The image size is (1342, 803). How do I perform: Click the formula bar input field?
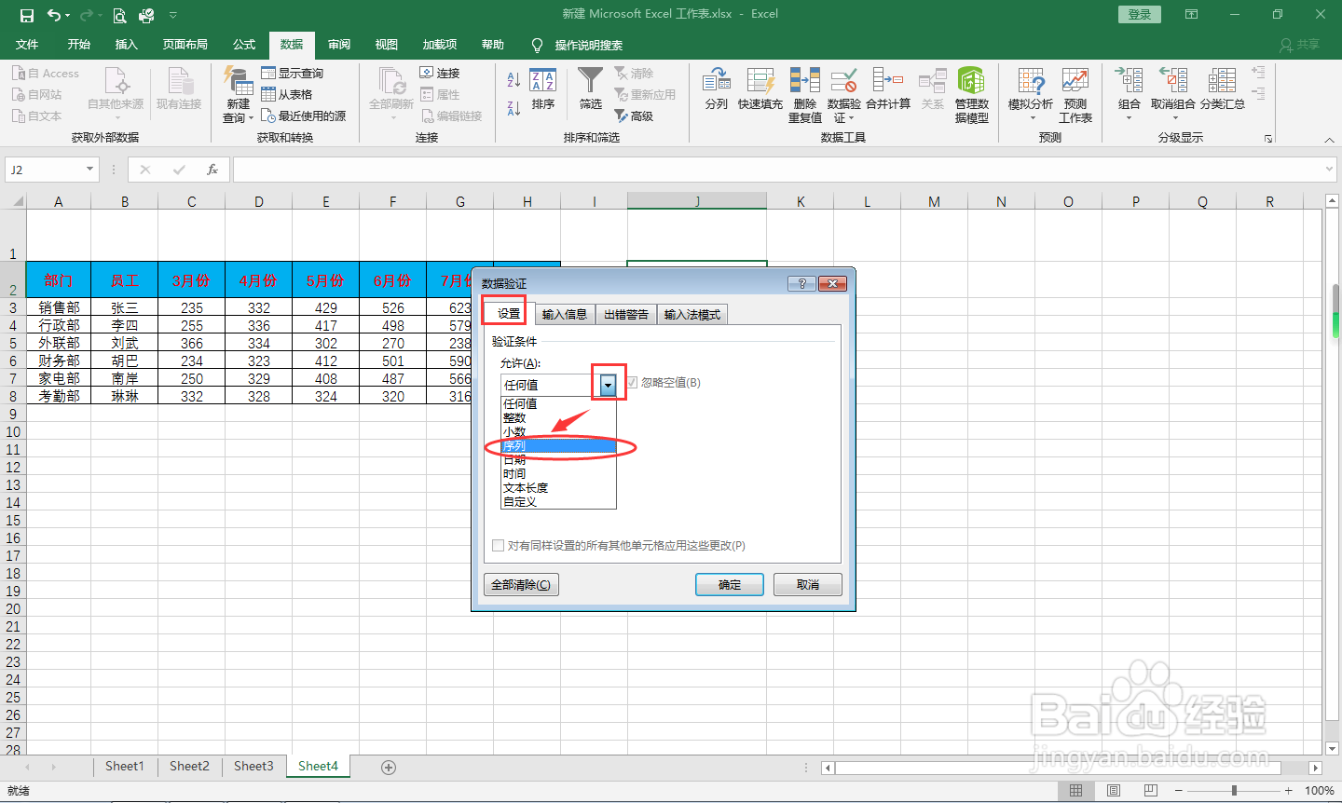click(x=778, y=170)
